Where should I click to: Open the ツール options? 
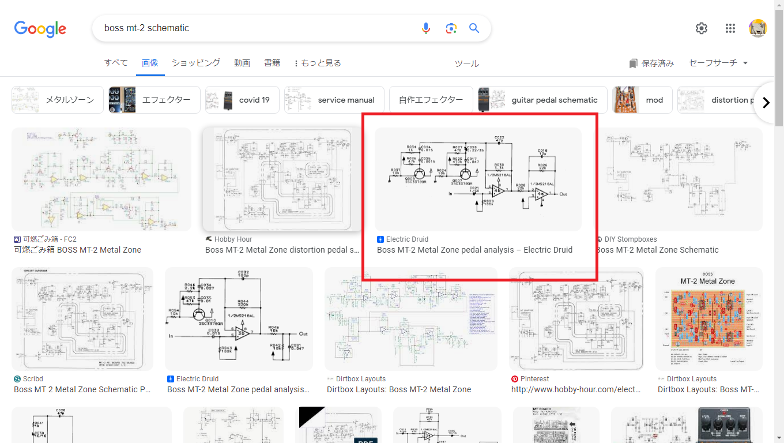point(467,63)
